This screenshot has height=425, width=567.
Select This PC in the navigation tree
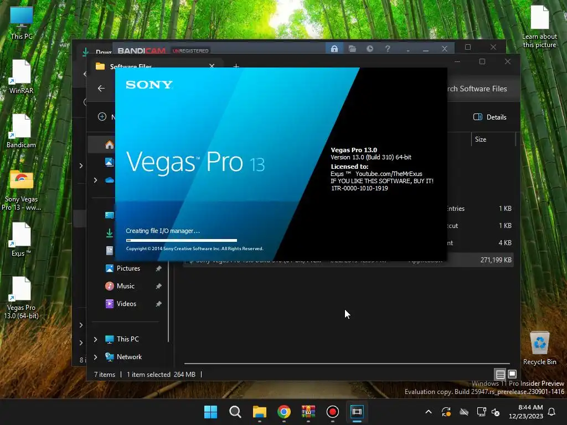128,339
